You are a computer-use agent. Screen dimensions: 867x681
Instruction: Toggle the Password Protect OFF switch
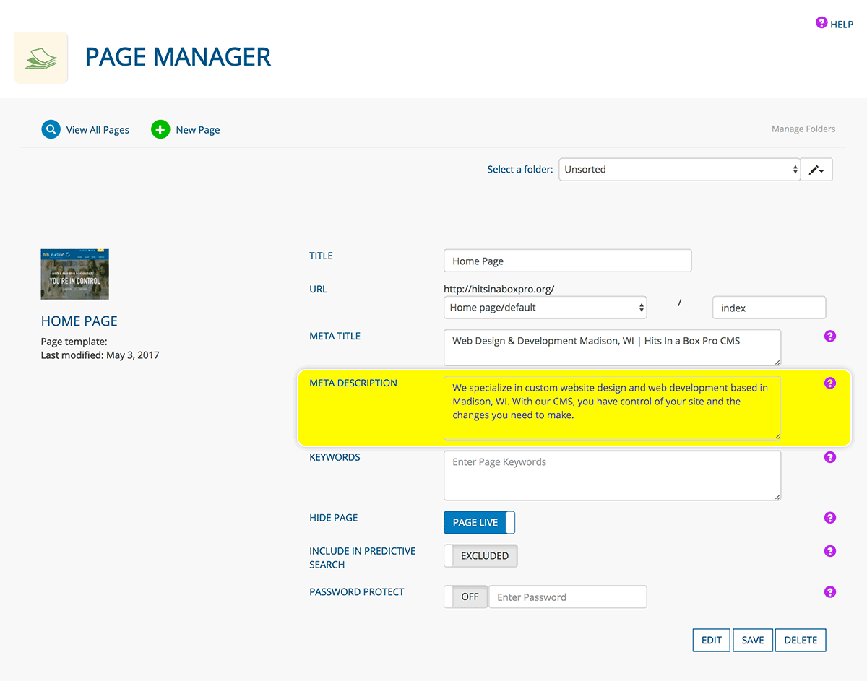click(x=466, y=597)
